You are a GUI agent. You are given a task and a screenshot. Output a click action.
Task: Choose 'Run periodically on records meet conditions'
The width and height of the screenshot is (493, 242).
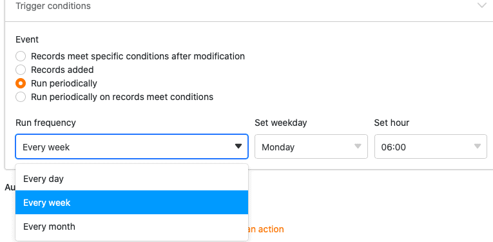tap(21, 97)
